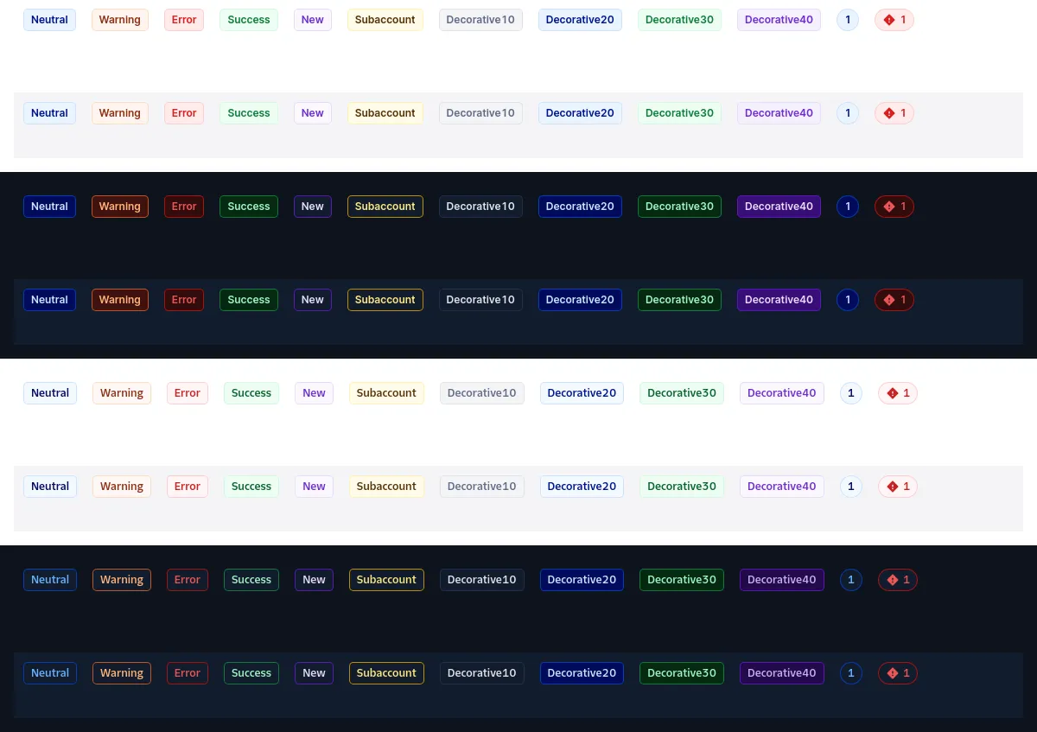Click red error-icon counter badge in first row

coord(894,20)
